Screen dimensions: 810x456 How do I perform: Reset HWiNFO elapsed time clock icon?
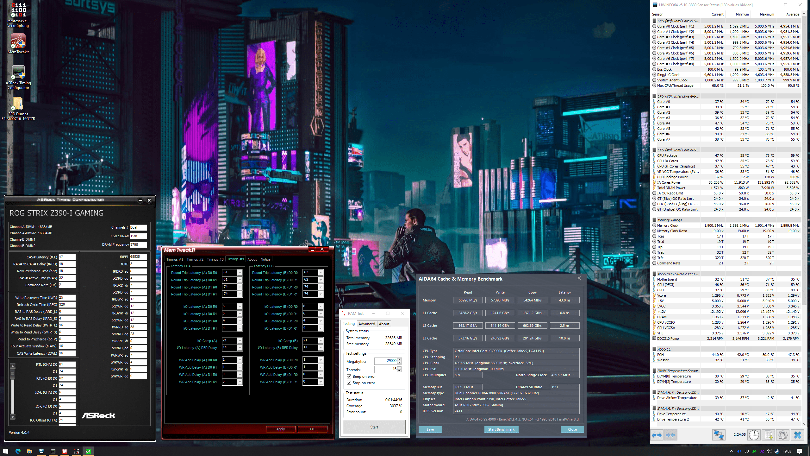(x=754, y=435)
